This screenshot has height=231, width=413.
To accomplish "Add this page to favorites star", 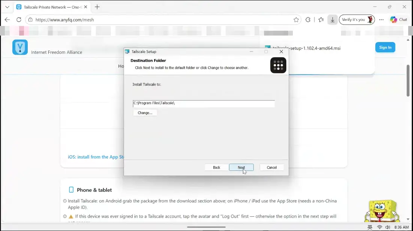I will pos(296,20).
